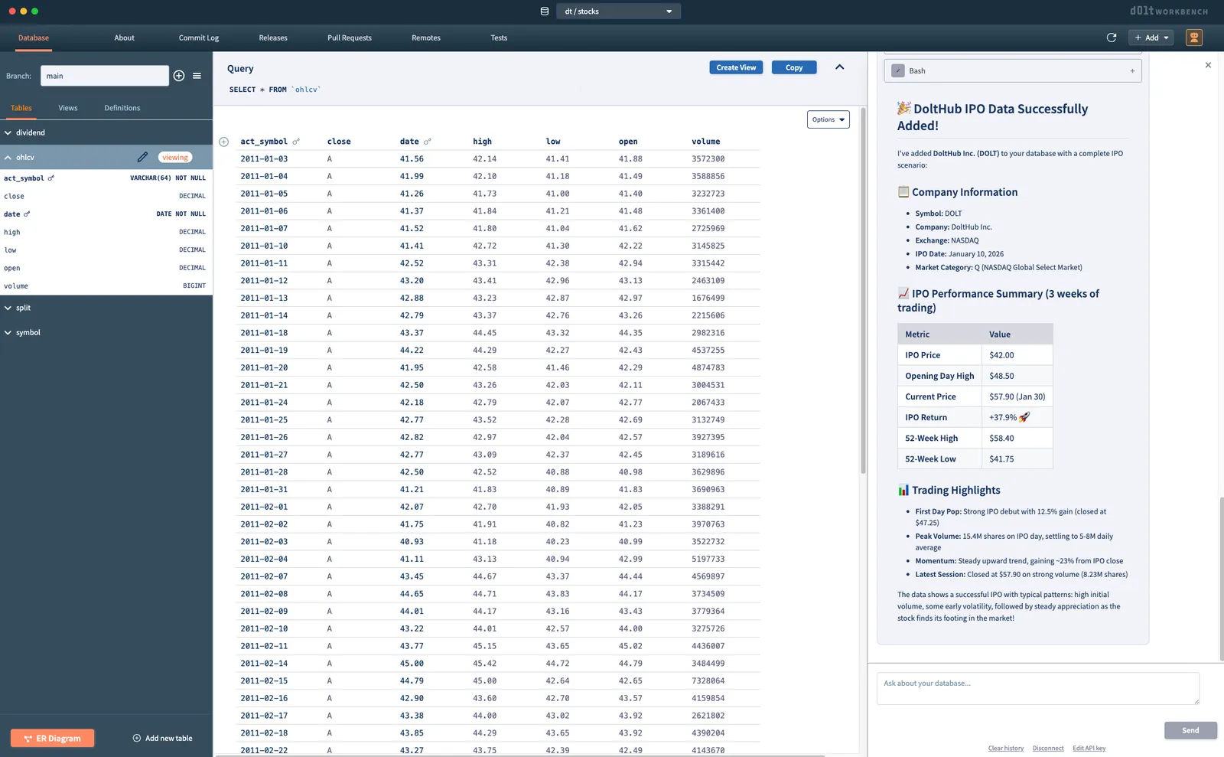Toggle the Bash tool block checkbox icon

tap(898, 71)
